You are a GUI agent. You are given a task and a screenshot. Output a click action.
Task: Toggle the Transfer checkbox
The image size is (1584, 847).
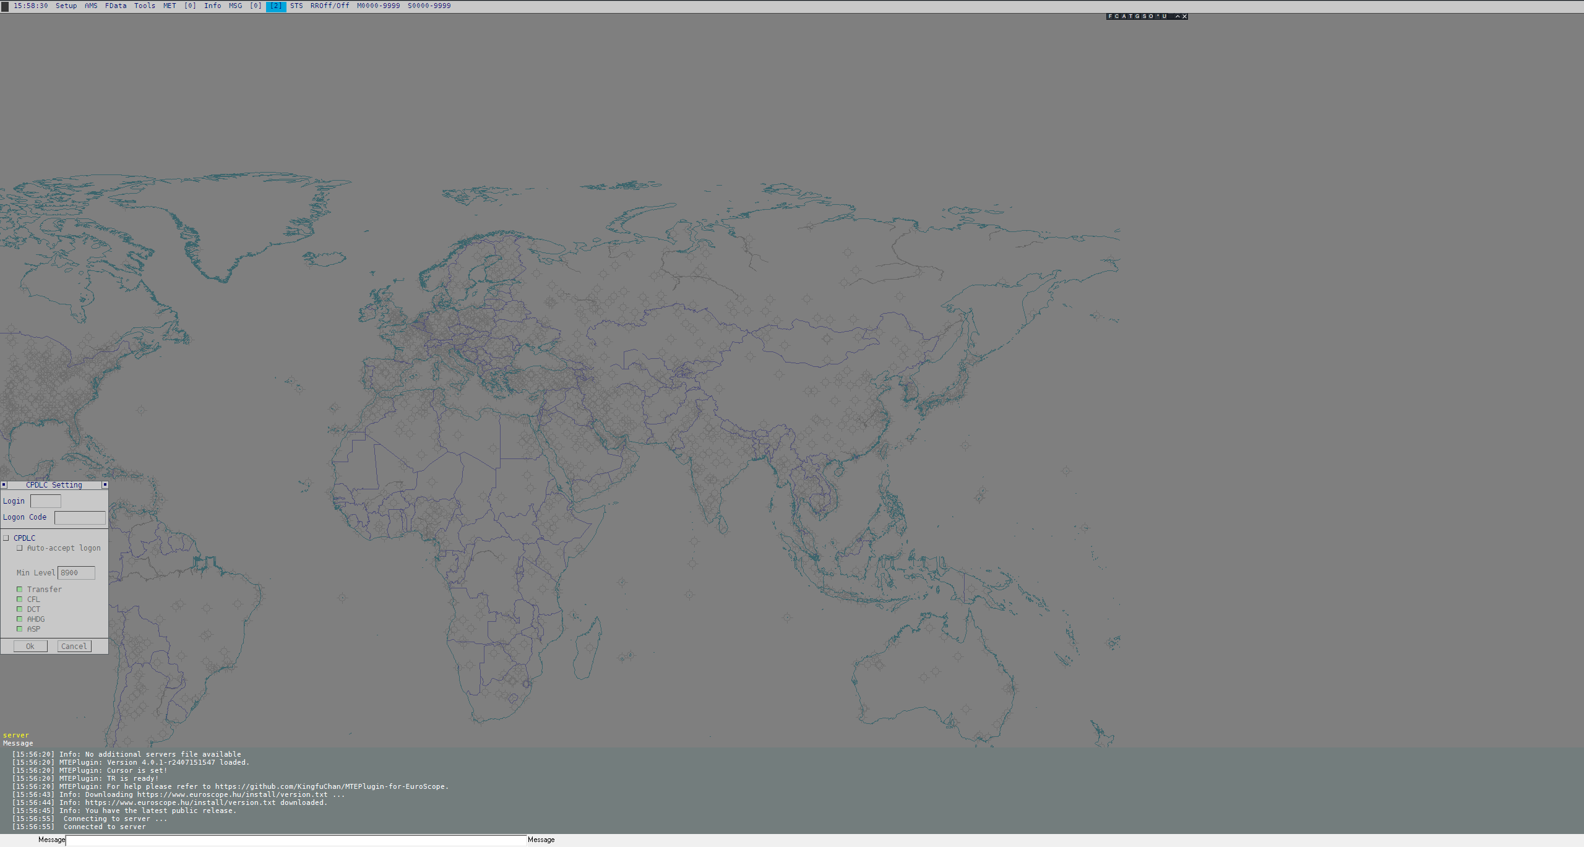point(20,590)
